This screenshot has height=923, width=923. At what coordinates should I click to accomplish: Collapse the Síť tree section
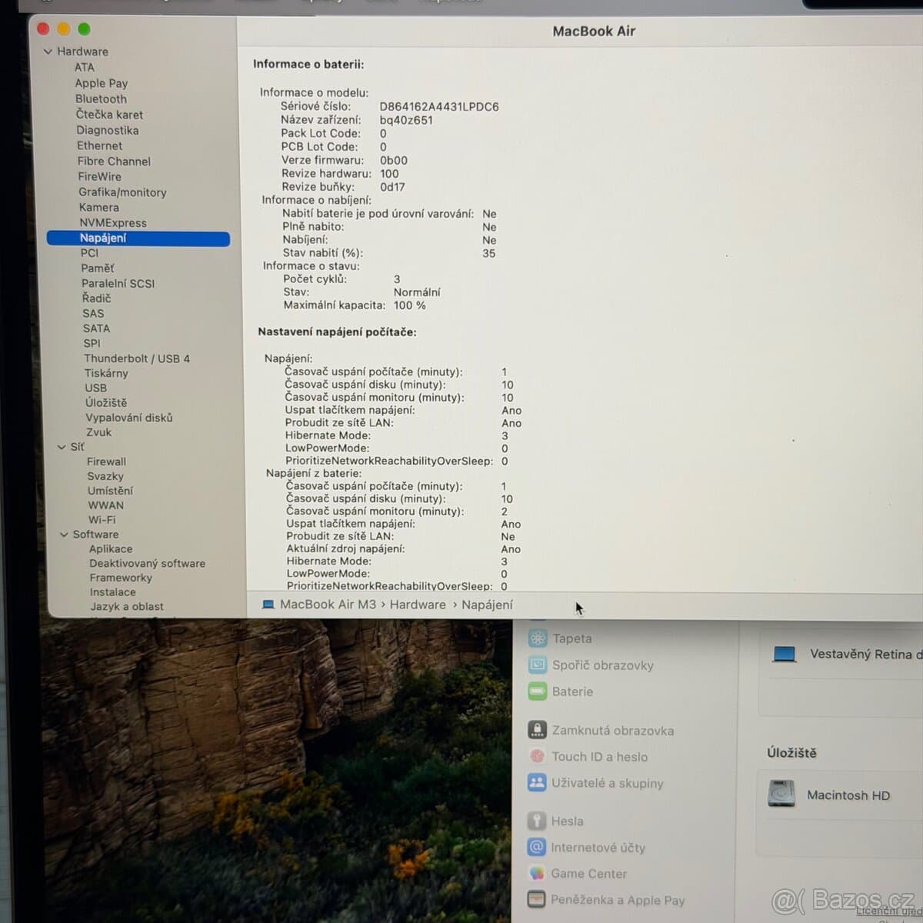click(62, 447)
